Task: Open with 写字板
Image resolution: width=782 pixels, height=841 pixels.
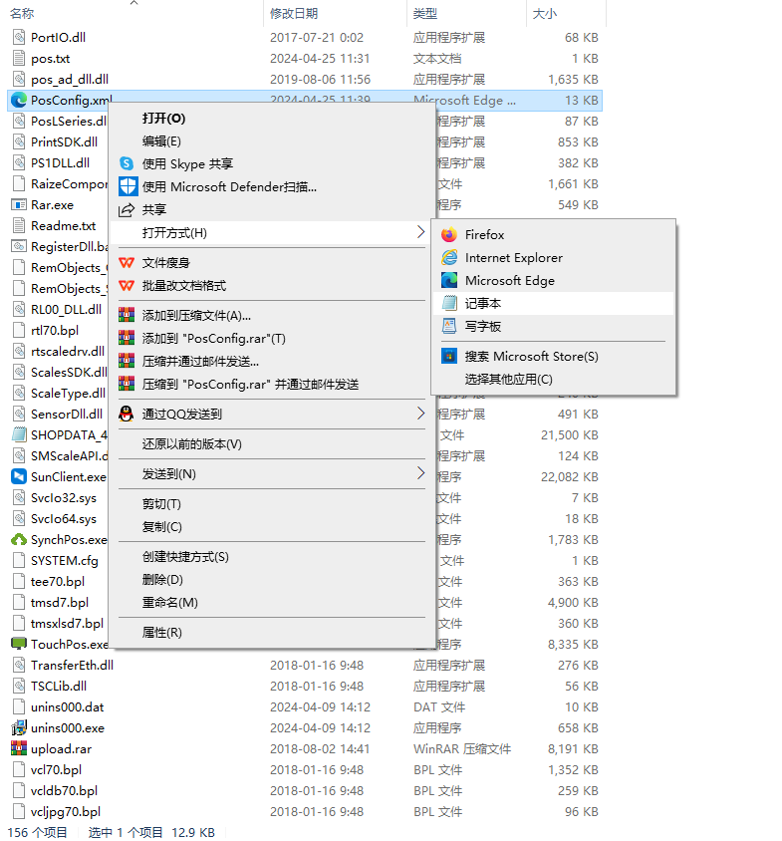Action: (x=483, y=326)
